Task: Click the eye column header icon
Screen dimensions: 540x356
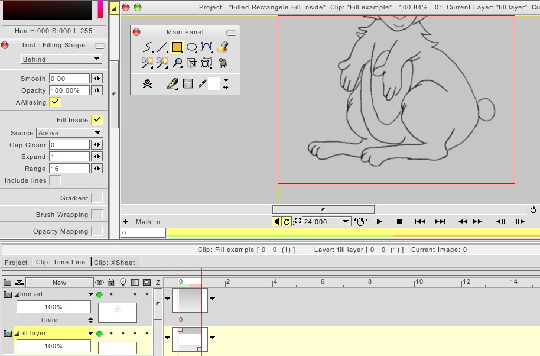Action: [99, 283]
